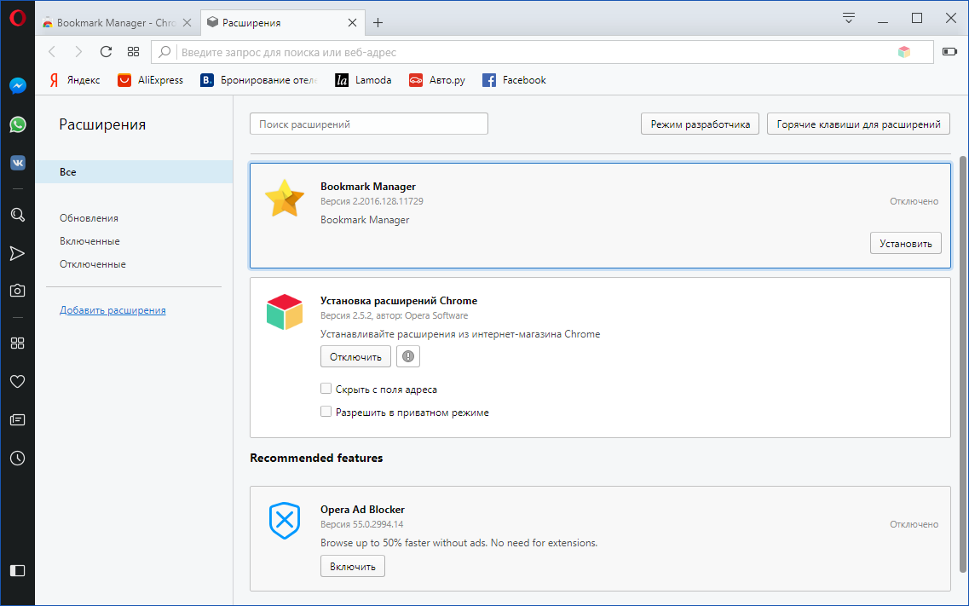Open Speed Dial start page from toolbar
The width and height of the screenshot is (969, 606).
point(134,52)
